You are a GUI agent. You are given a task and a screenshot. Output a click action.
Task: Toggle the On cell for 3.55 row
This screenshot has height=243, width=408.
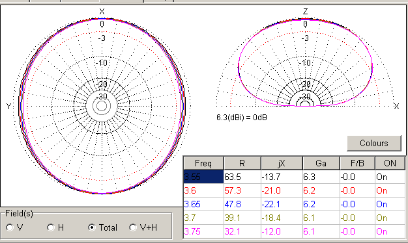pos(390,177)
